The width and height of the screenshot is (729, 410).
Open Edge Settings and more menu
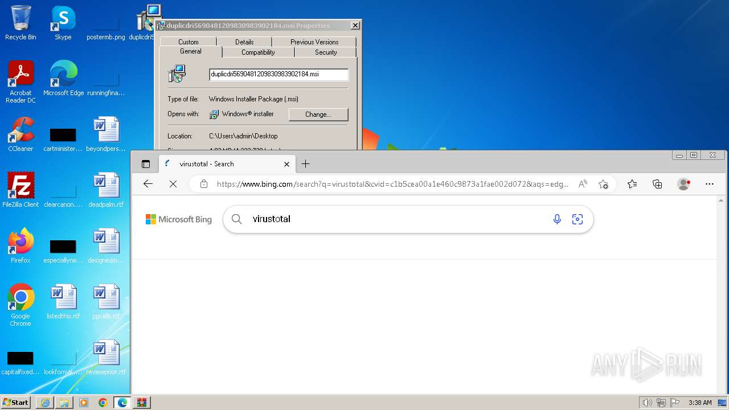pyautogui.click(x=710, y=184)
